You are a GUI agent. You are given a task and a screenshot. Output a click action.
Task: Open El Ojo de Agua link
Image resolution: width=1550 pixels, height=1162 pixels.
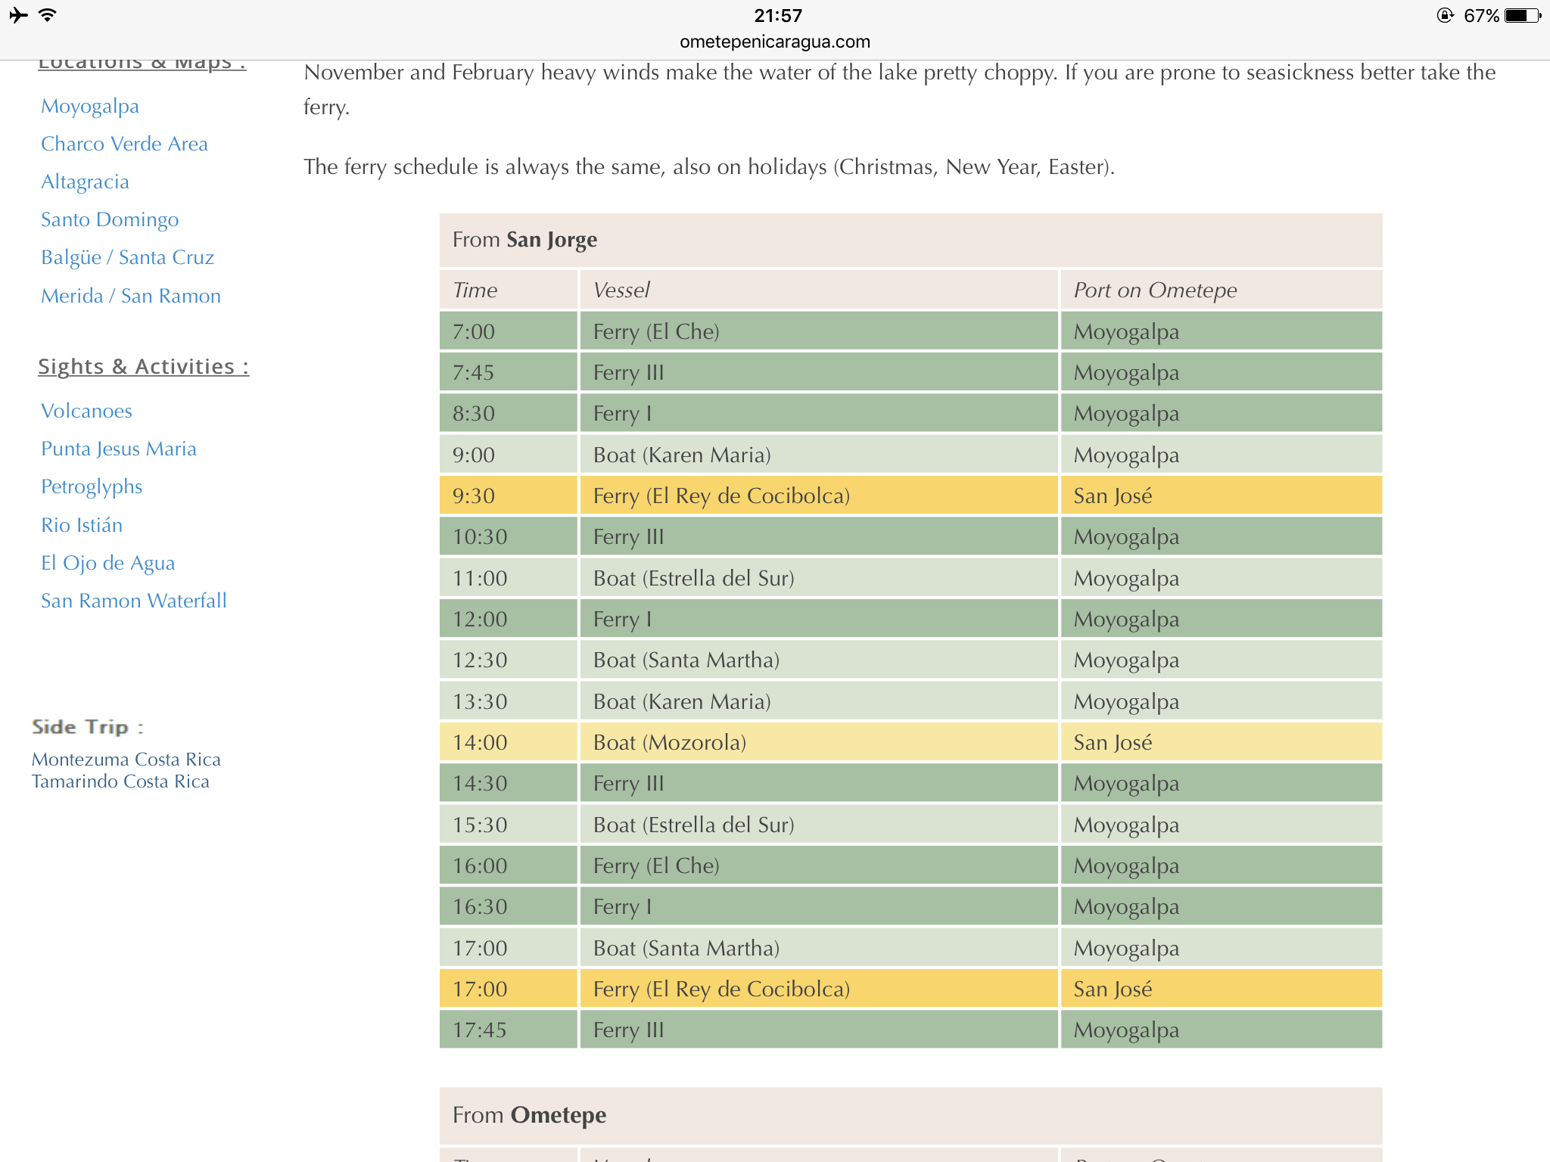coord(107,563)
